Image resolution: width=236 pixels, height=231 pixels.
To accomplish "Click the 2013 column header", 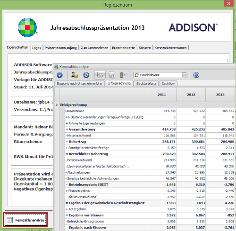I will click(x=220, y=95).
